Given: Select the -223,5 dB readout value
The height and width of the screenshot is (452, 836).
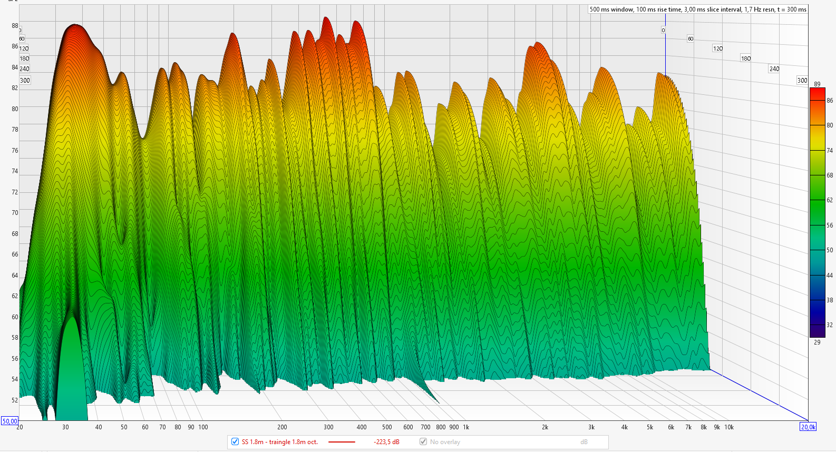Looking at the screenshot, I should click(386, 442).
